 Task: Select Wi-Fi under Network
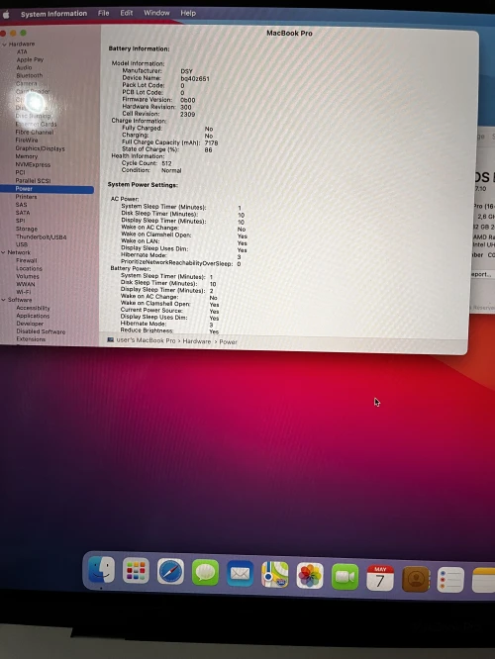(24, 292)
